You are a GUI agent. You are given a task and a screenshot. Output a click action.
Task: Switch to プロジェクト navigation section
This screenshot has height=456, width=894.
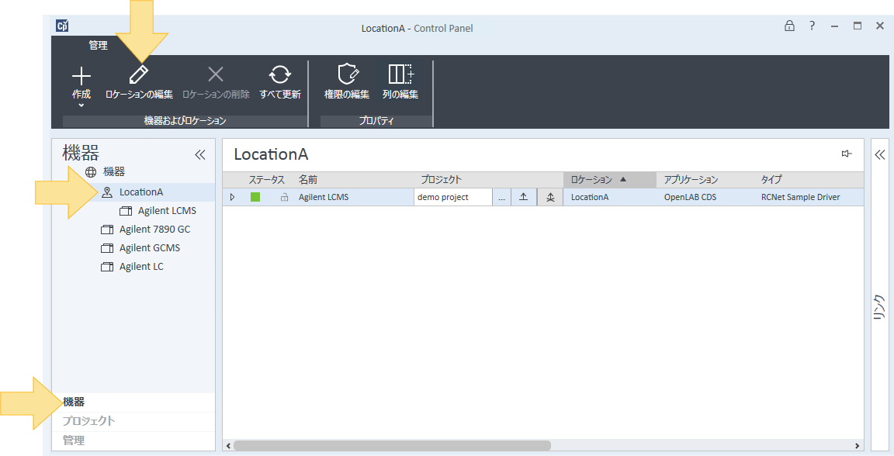click(x=88, y=421)
